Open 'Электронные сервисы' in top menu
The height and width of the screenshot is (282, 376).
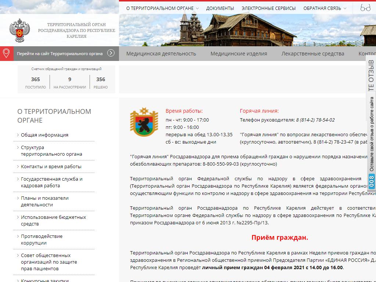point(268,8)
